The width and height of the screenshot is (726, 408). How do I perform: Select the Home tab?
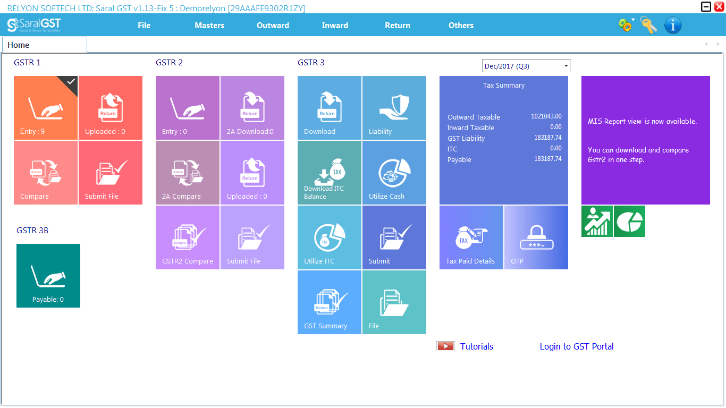coord(45,45)
